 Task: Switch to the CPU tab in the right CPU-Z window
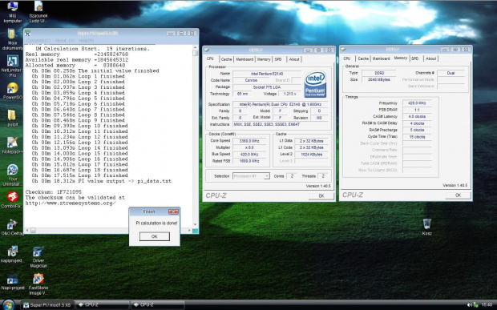pyautogui.click(x=347, y=58)
